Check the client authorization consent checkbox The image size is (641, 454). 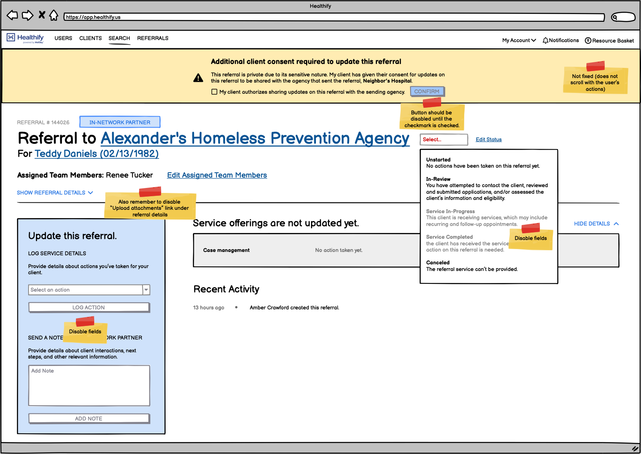(214, 92)
